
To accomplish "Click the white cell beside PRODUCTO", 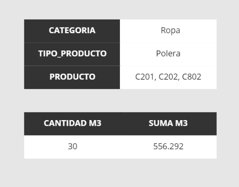I will click(x=168, y=78).
